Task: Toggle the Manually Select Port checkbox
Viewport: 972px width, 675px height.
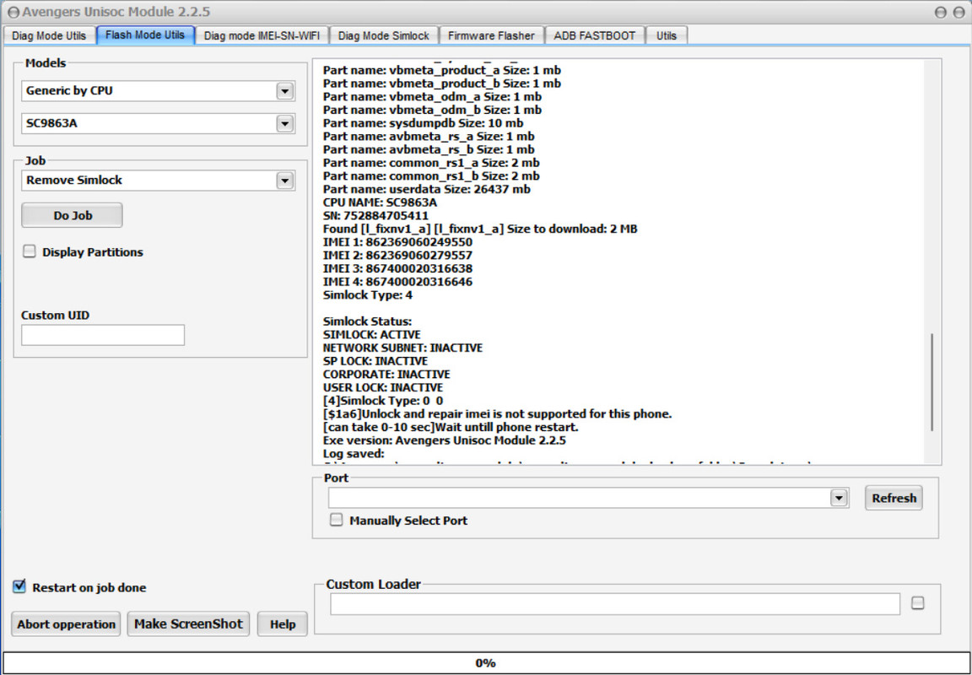Action: [x=336, y=520]
